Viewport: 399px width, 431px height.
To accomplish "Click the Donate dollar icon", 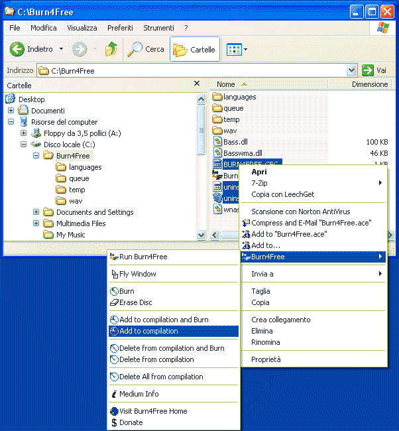I will tap(114, 422).
